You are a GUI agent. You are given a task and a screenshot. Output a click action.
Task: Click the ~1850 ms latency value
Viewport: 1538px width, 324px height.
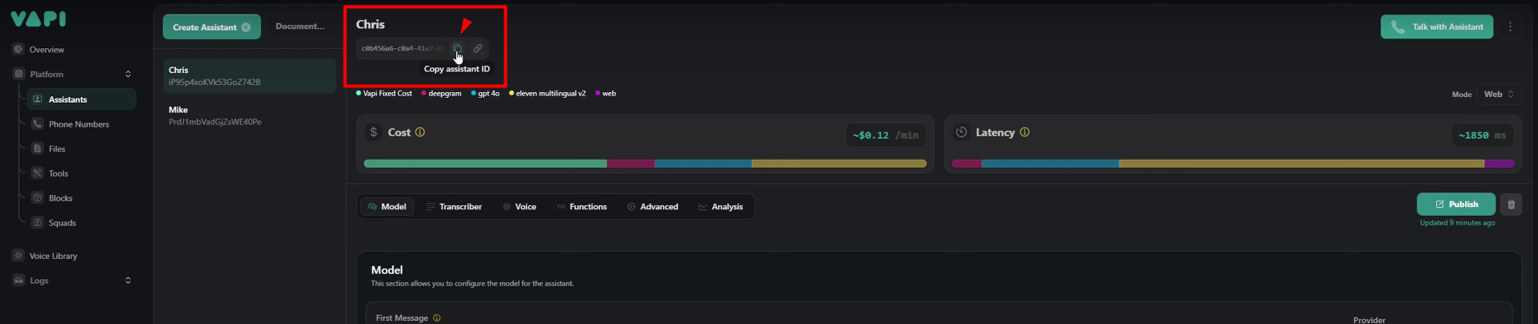[x=1482, y=135]
